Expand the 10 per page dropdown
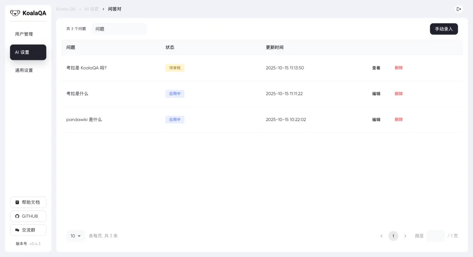The height and width of the screenshot is (257, 473). (76, 236)
